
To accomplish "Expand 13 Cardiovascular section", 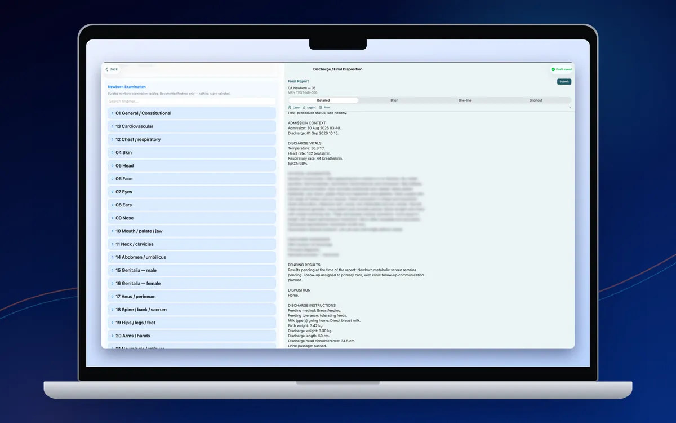I will (192, 126).
